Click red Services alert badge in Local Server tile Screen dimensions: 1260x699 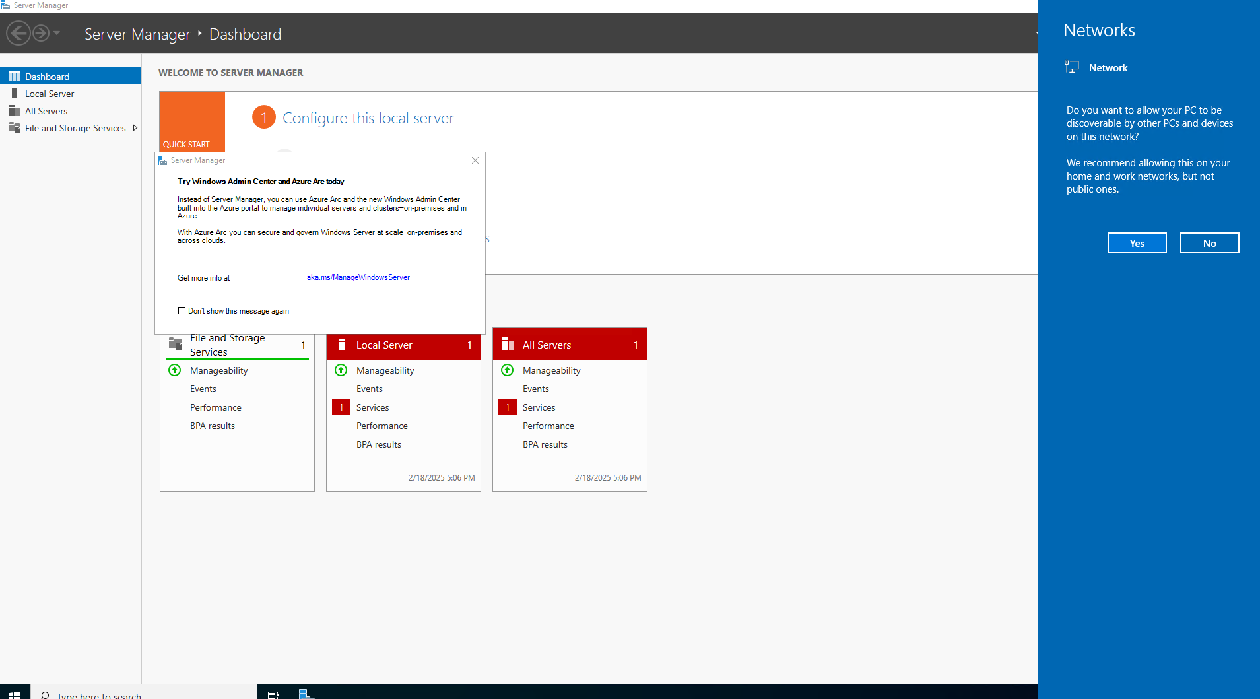coord(341,408)
